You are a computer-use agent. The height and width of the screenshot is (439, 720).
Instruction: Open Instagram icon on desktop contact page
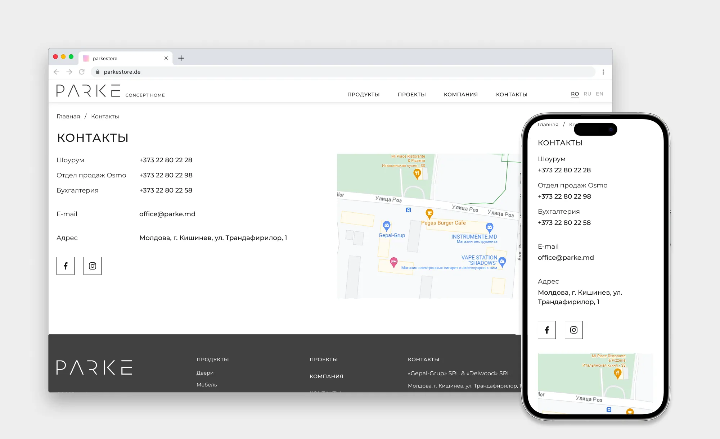pyautogui.click(x=93, y=266)
